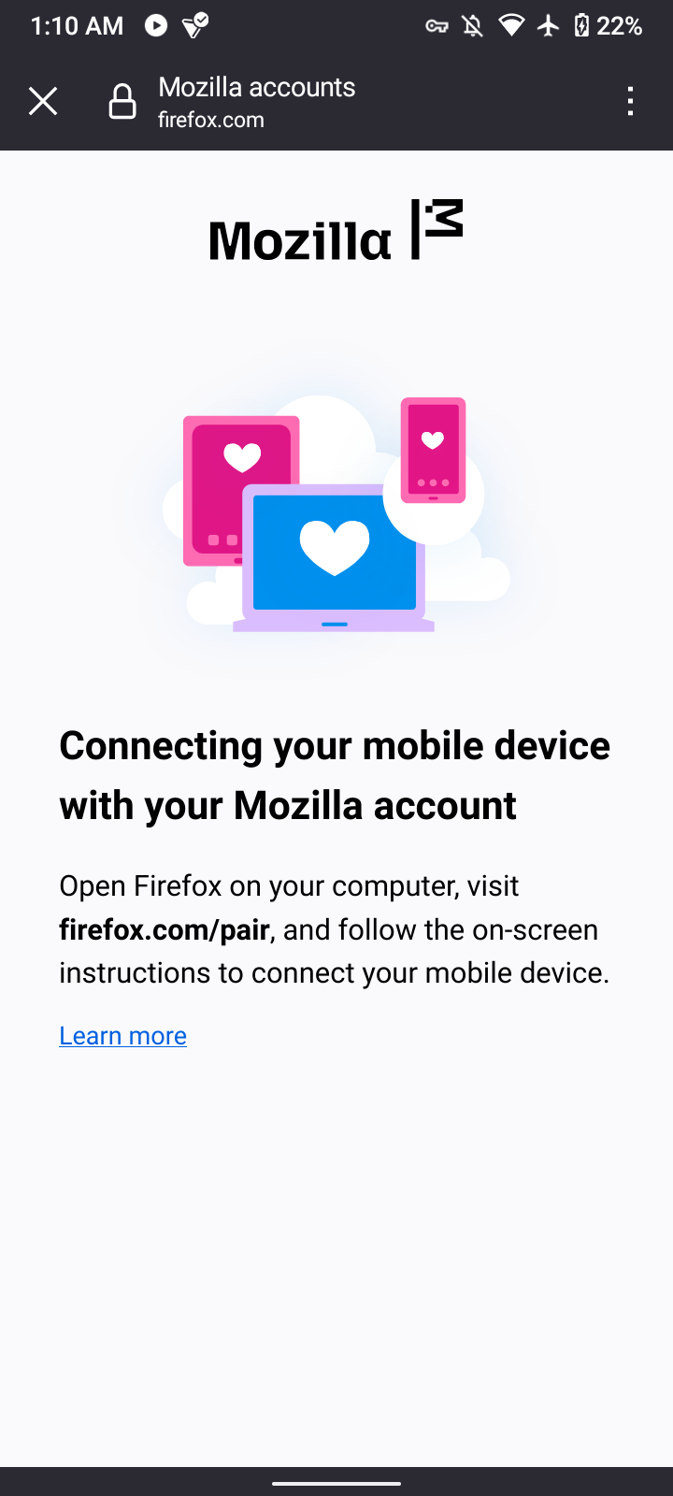This screenshot has width=673, height=1496.
Task: Tap the Mozilla accounts page title
Action: click(257, 87)
